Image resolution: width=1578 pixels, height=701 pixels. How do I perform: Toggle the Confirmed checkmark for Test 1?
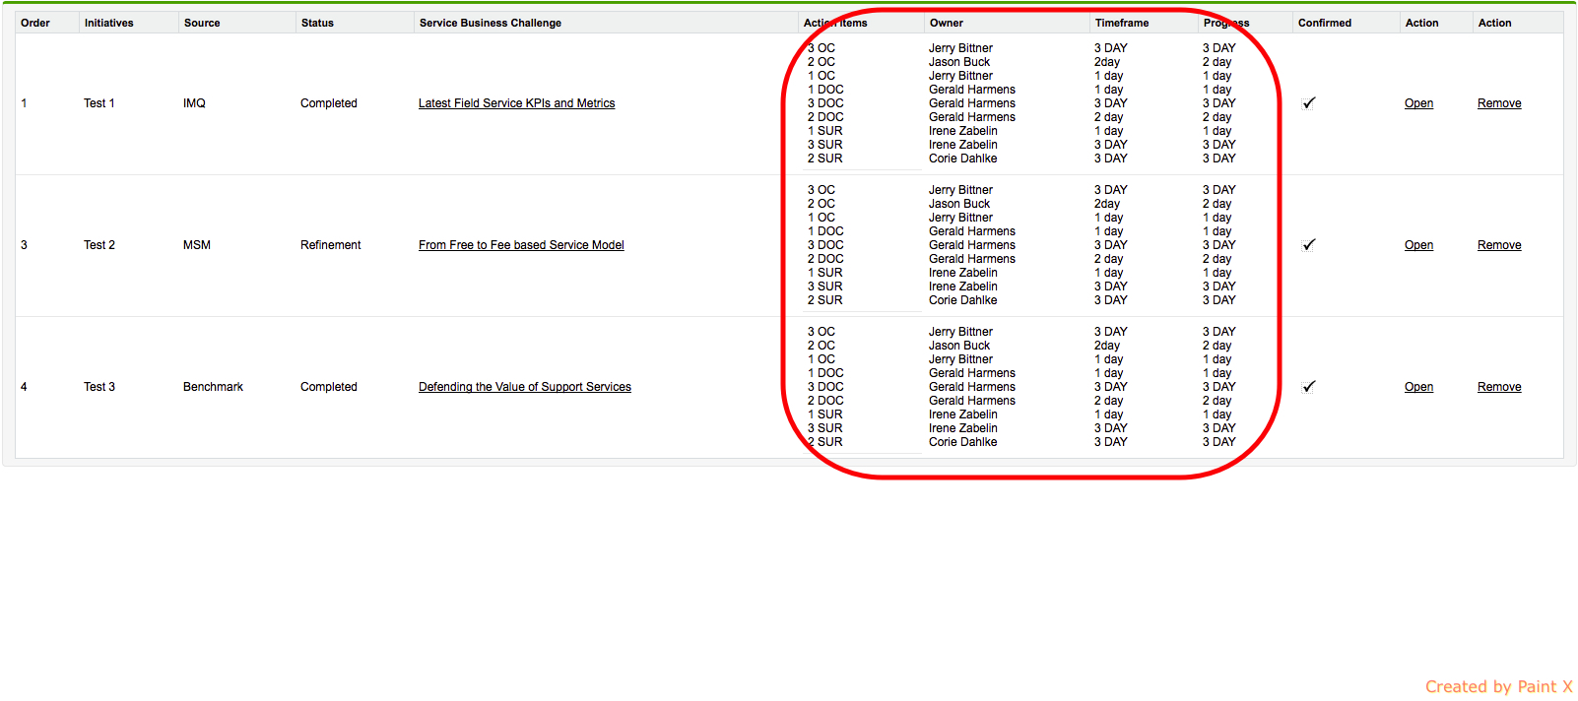tap(1309, 103)
